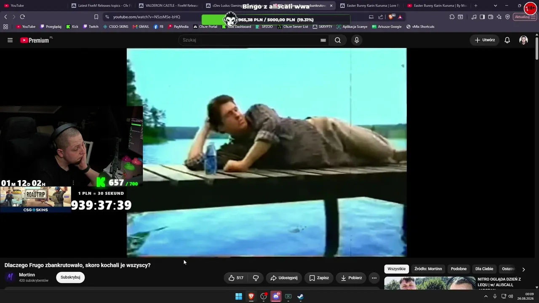Reload the current YouTube page
The width and height of the screenshot is (539, 303).
tap(22, 17)
